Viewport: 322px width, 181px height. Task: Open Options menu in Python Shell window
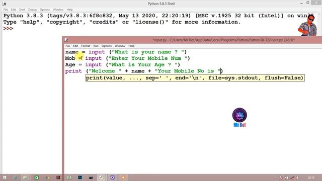[45, 10]
